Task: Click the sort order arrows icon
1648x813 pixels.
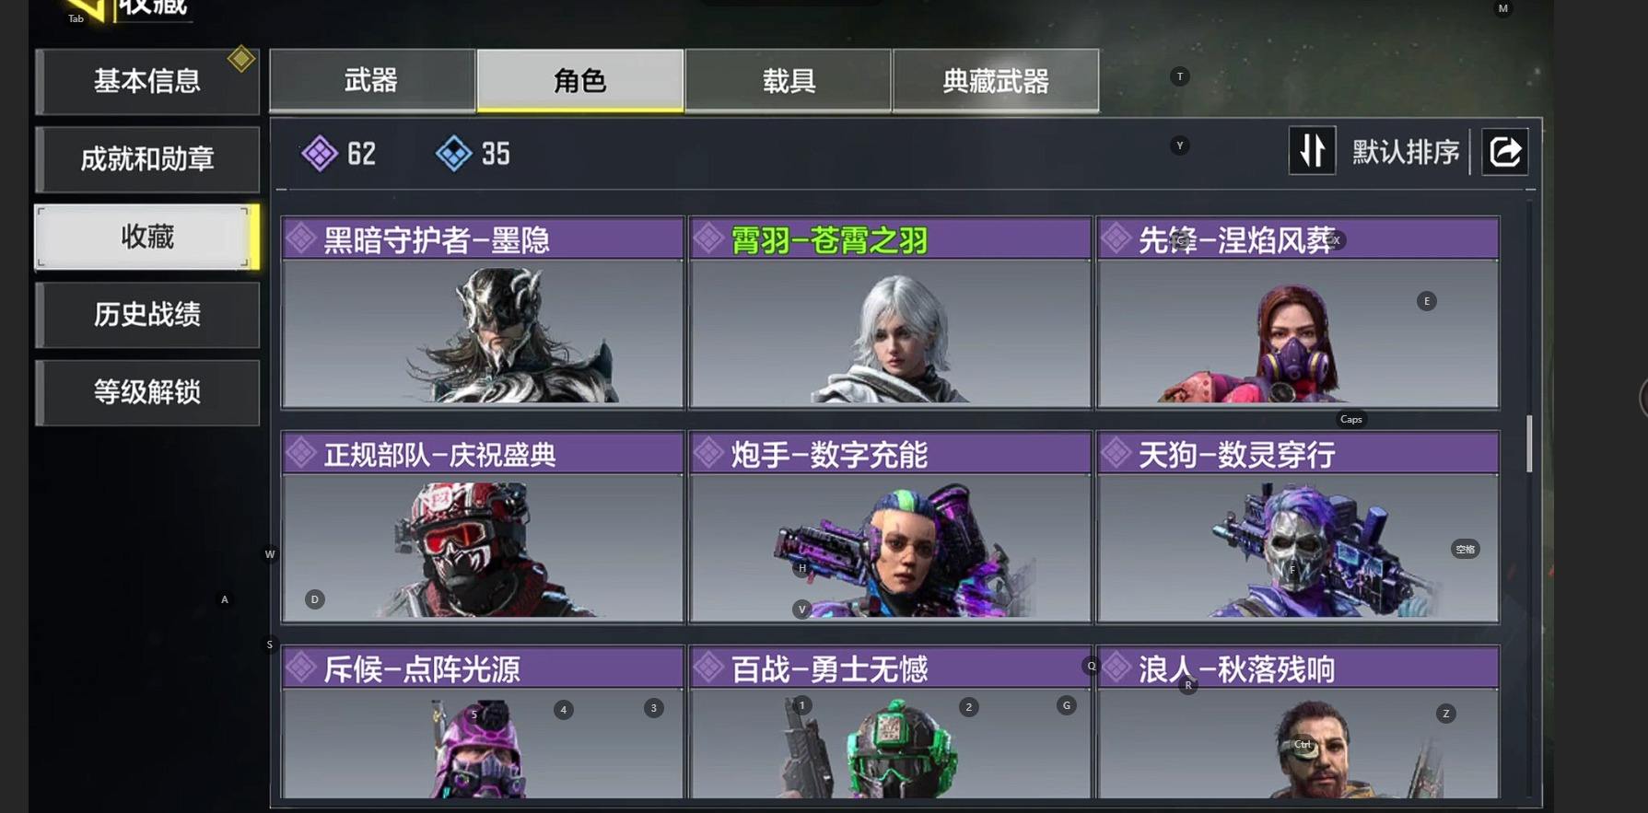Action: pyautogui.click(x=1312, y=151)
